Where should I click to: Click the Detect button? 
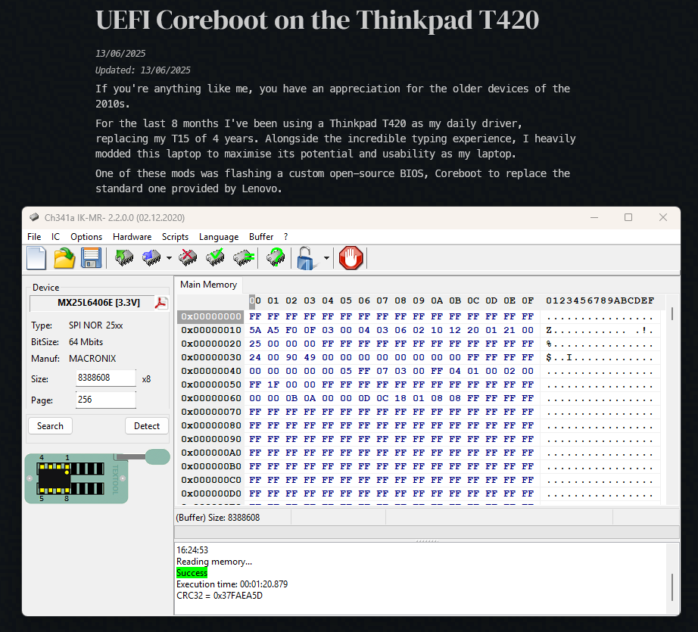[x=147, y=426]
